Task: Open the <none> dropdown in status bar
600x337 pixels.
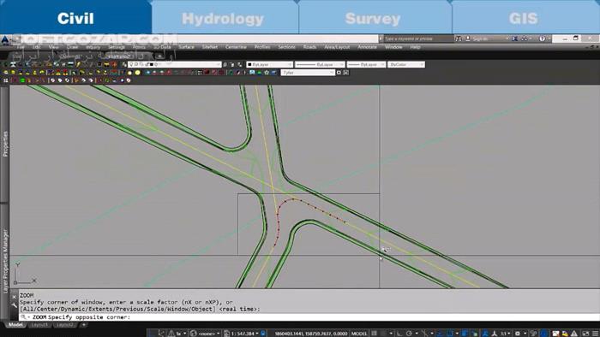Action: point(208,334)
